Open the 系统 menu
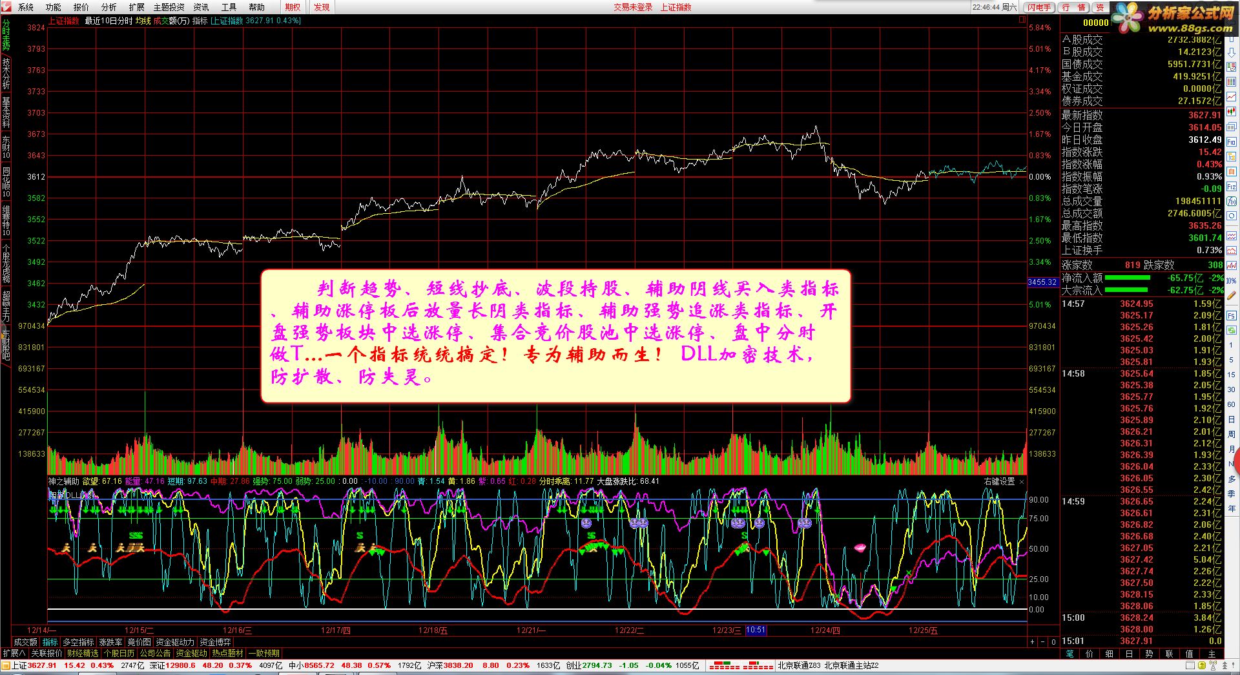Image resolution: width=1240 pixels, height=675 pixels. [26, 7]
